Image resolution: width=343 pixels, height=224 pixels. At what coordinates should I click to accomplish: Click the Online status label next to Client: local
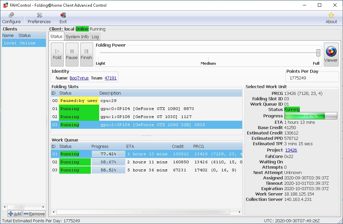point(82,29)
